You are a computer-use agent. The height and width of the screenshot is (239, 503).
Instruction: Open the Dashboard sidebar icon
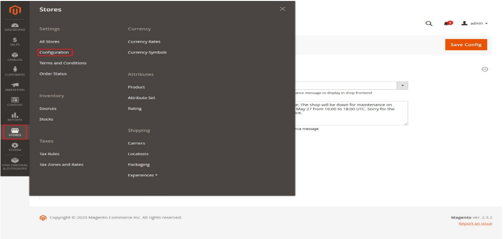click(15, 27)
